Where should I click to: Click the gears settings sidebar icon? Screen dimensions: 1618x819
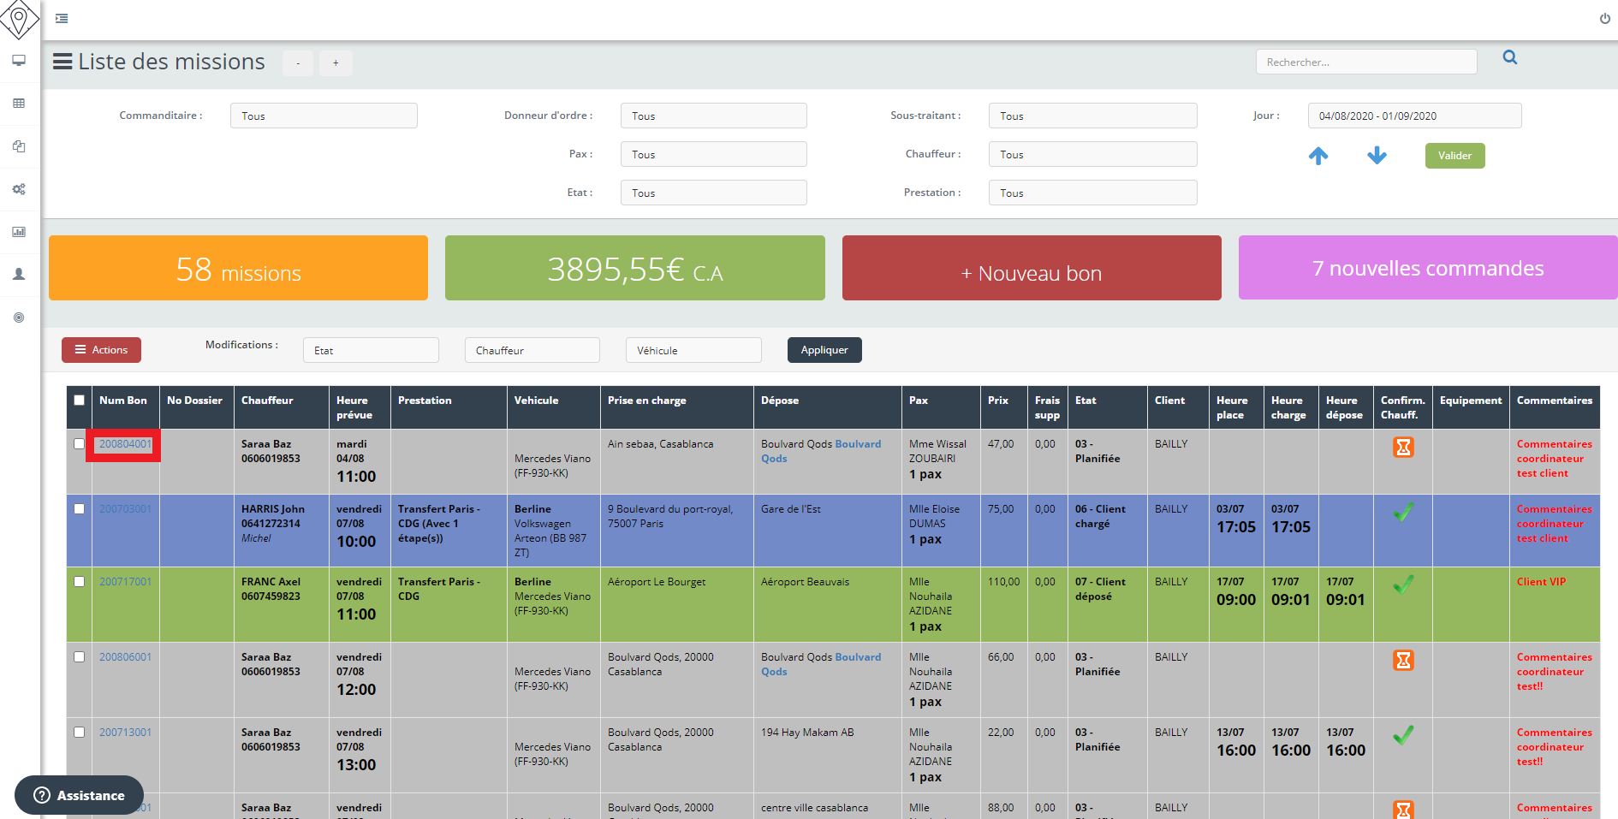coord(19,189)
